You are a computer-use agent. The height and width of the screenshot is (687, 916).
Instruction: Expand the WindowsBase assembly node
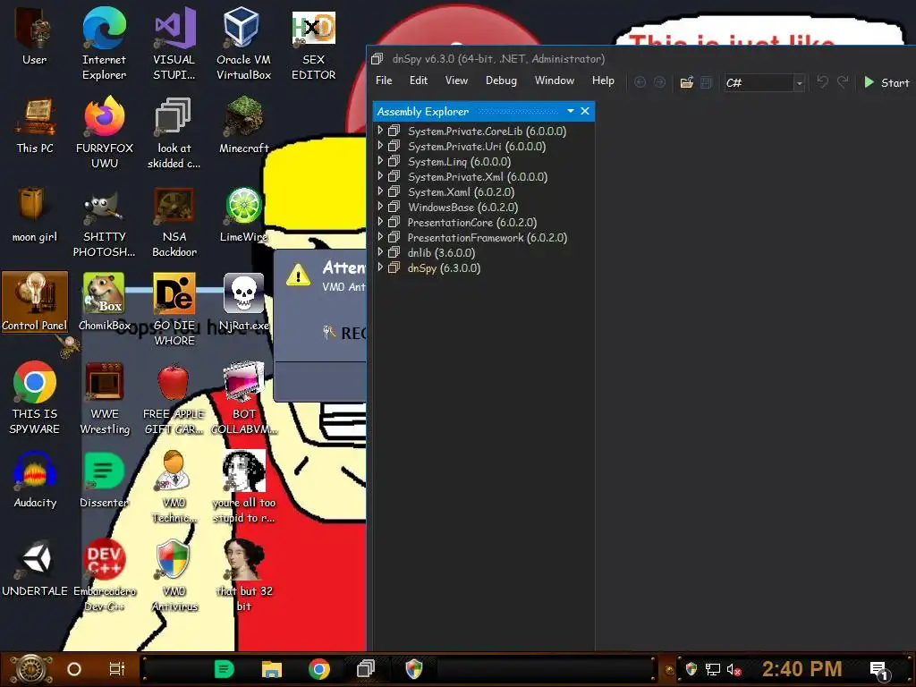pos(380,207)
